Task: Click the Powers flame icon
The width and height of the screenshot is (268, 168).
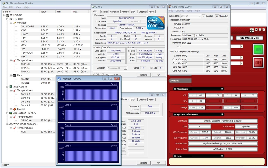Action: (15, 109)
